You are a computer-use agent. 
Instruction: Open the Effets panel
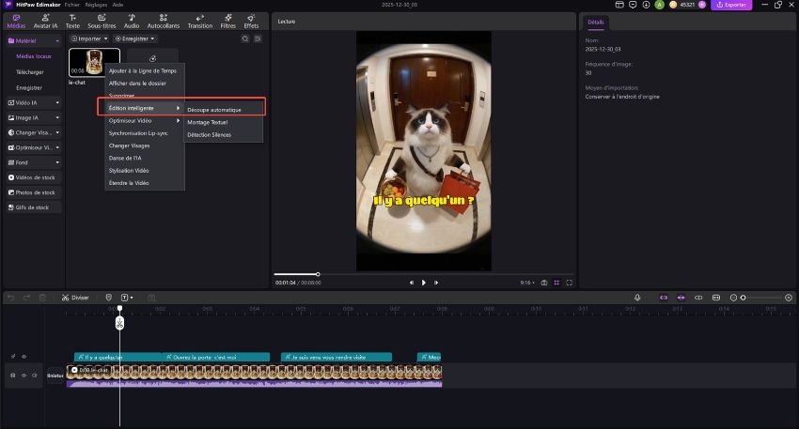pos(251,22)
